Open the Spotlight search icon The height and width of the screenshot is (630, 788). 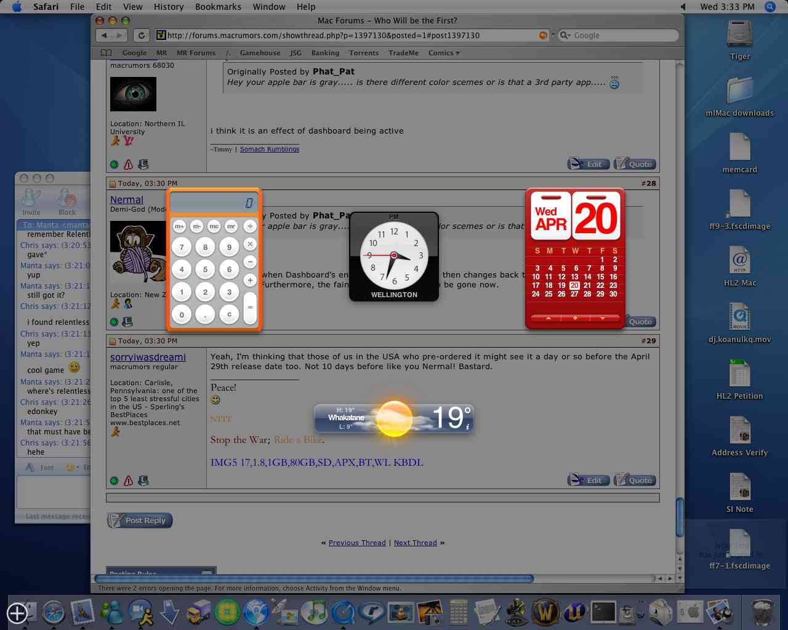(x=770, y=7)
